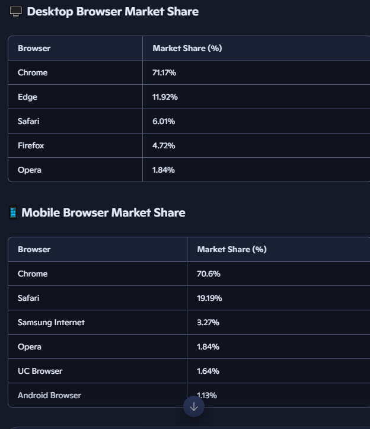The width and height of the screenshot is (370, 429).
Task: Click Market Share (%) header in mobile table
Action: pos(231,249)
